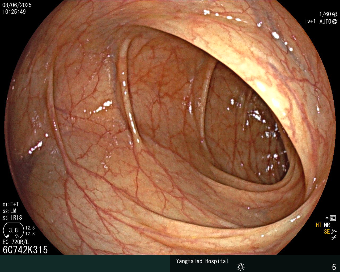Click the serial number 6C742K315
The height and width of the screenshot is (272, 340).
25,250
